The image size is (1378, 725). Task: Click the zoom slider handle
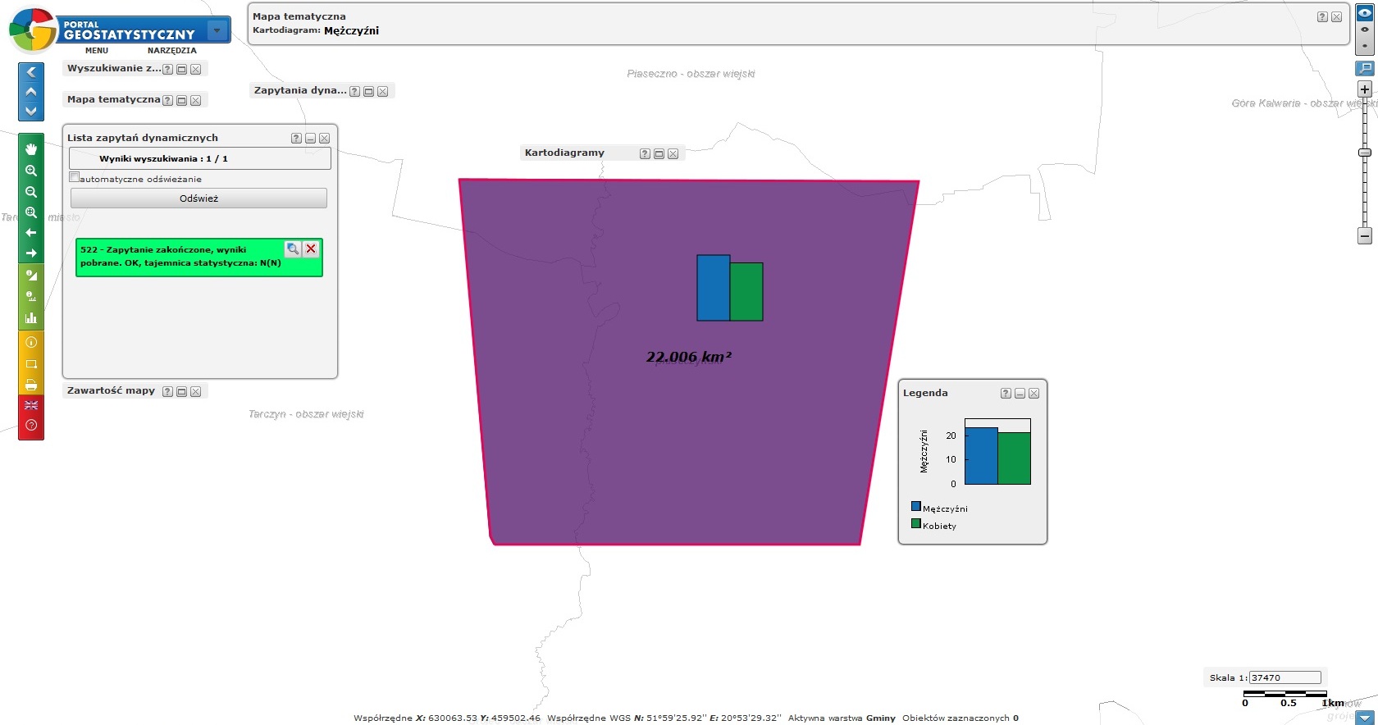[x=1365, y=153]
